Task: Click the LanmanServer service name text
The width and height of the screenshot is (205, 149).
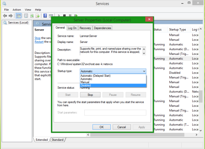Action: (88, 36)
